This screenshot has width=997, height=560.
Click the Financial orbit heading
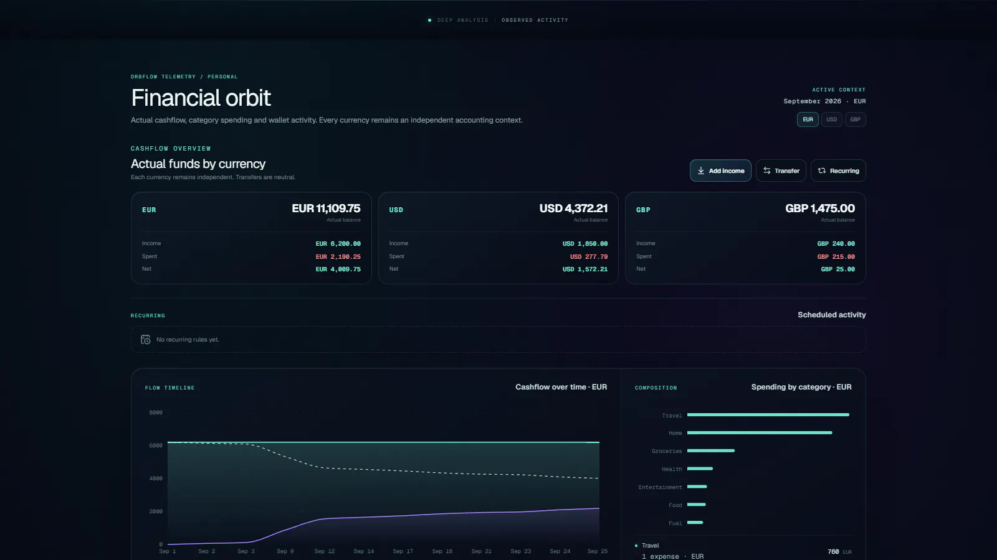(x=201, y=98)
